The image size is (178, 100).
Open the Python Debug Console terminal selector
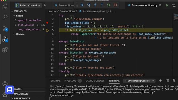139,81
